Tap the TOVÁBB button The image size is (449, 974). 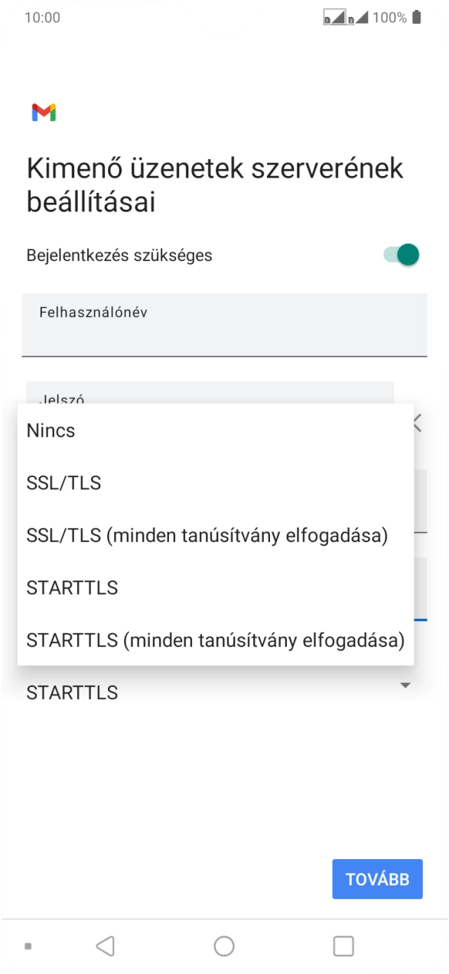(377, 879)
